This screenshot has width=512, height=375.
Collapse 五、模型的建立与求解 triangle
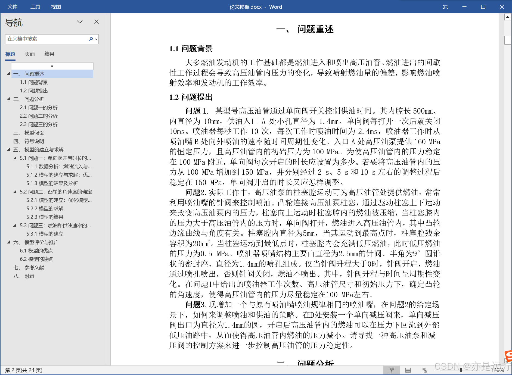[8, 149]
